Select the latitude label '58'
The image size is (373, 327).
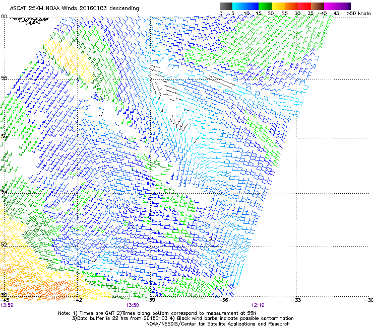[4, 78]
